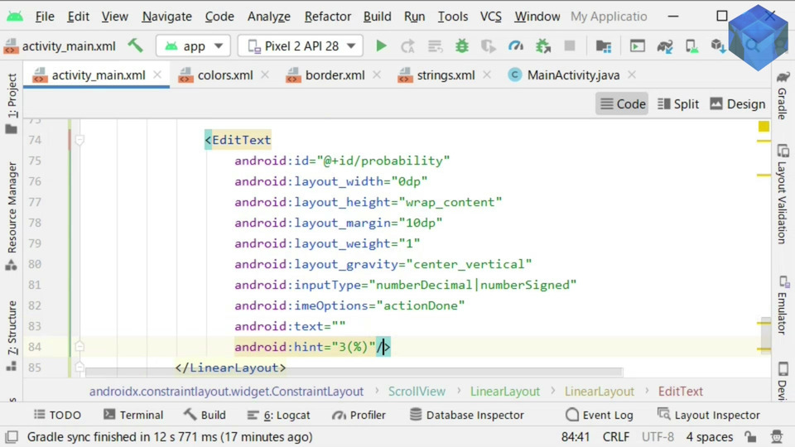Open the Layout Inspector
The width and height of the screenshot is (795, 447).
click(x=708, y=415)
